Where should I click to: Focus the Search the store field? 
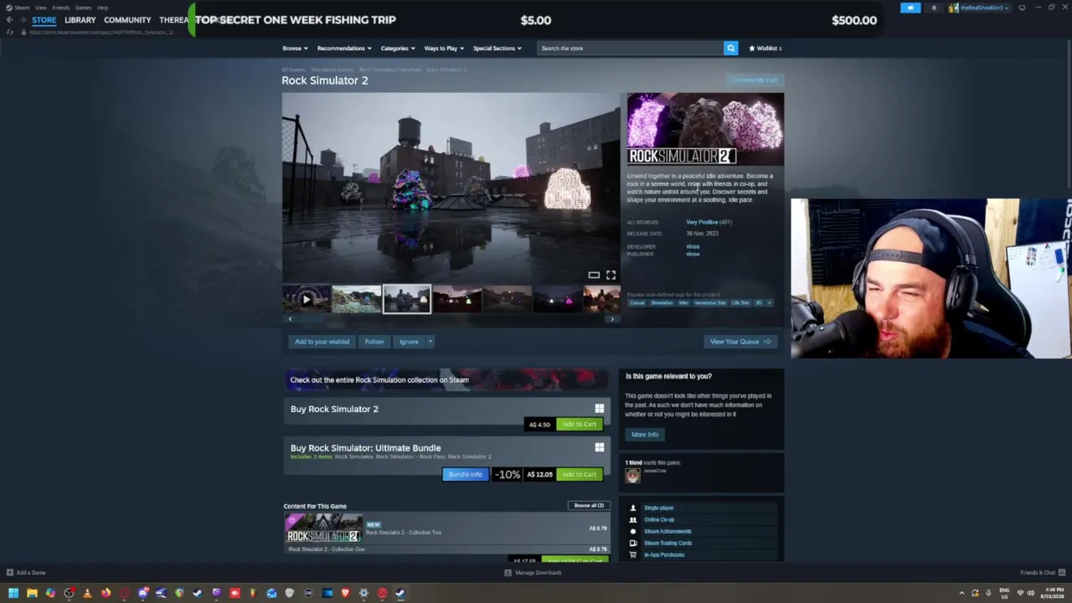click(630, 48)
